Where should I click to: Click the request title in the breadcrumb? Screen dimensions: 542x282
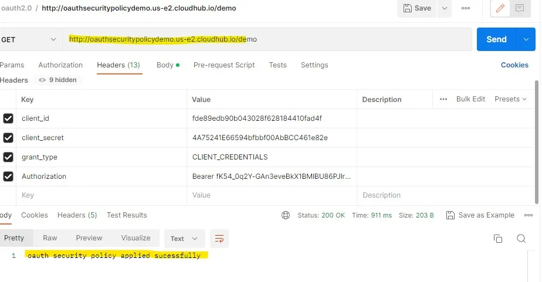coord(139,8)
